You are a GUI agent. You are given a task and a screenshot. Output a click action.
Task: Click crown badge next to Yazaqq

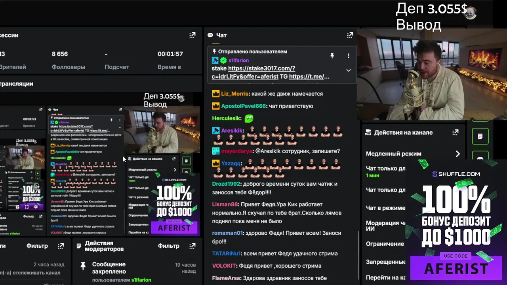[215, 163]
